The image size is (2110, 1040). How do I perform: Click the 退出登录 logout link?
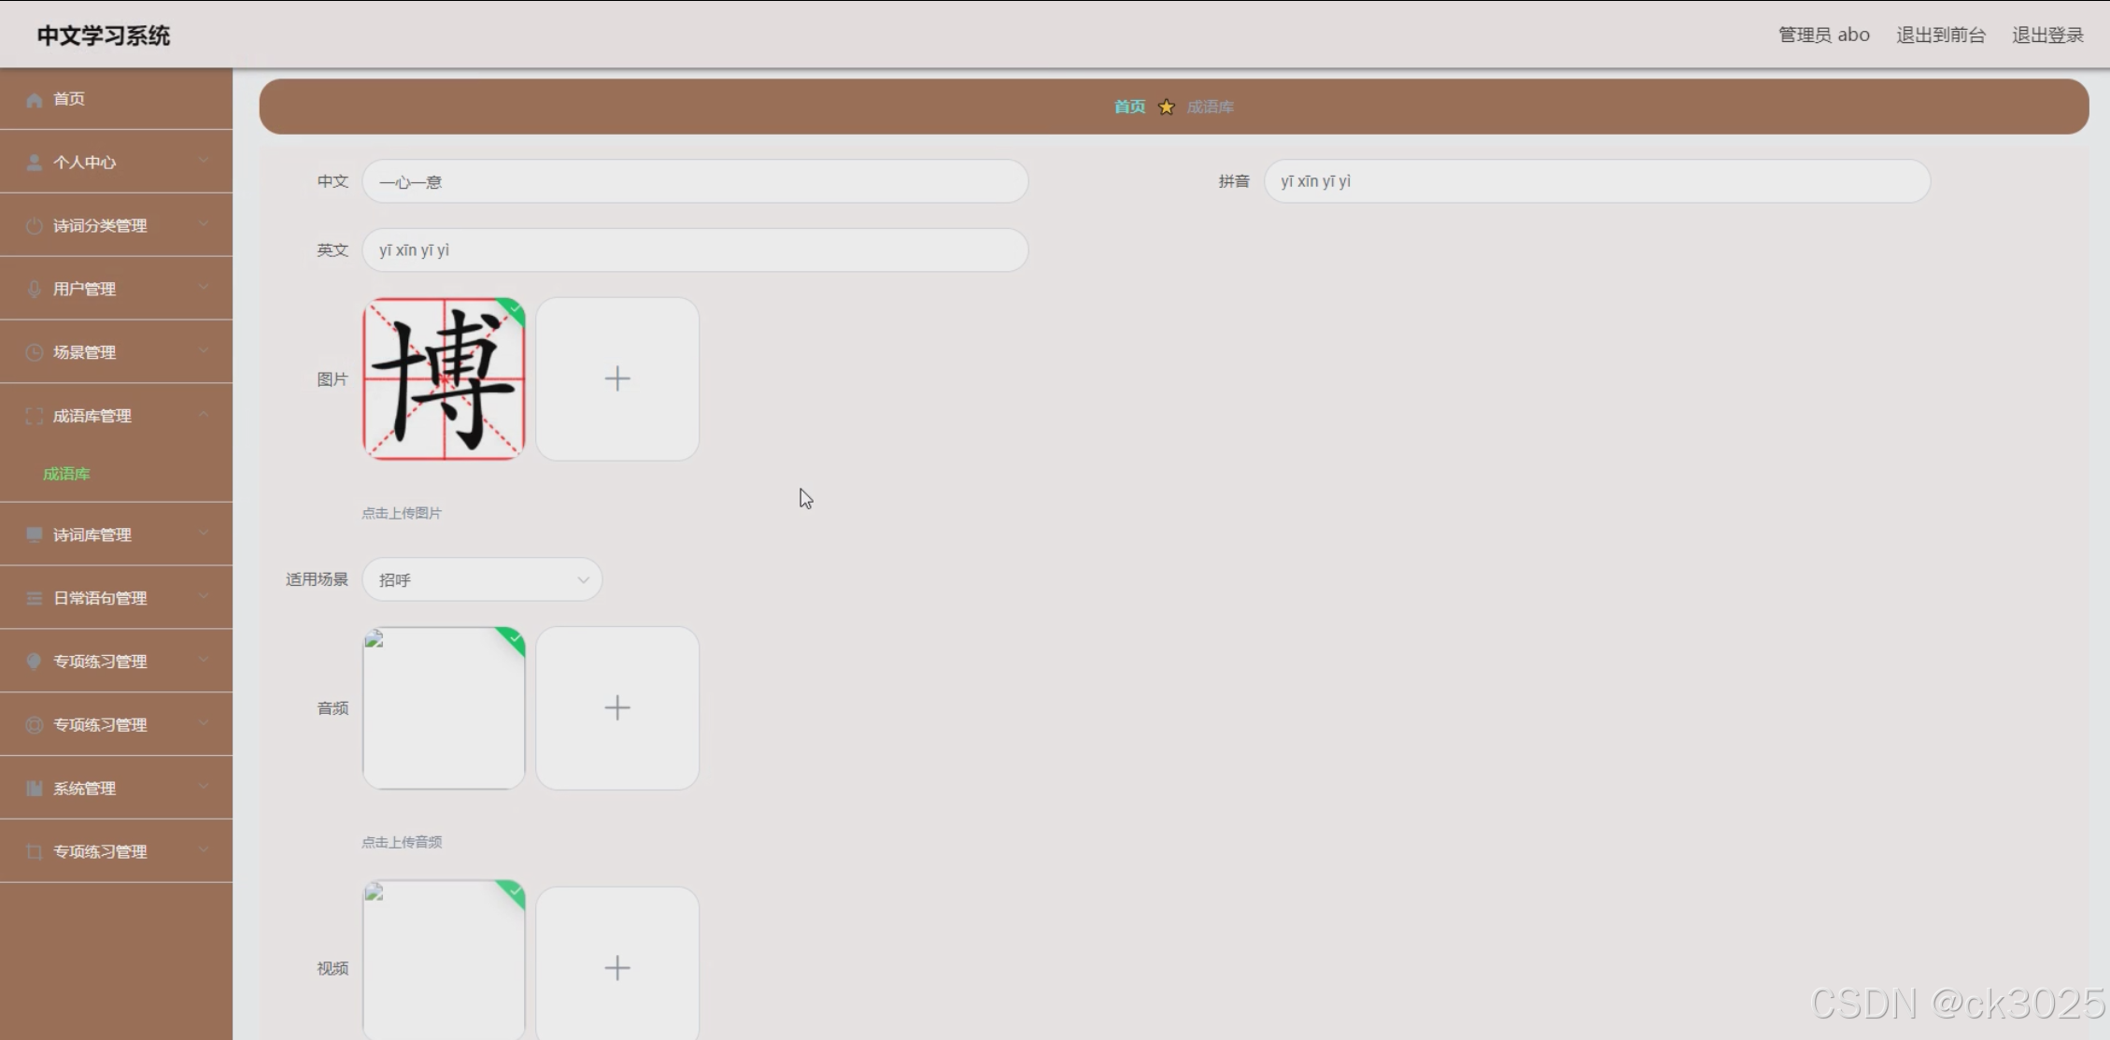click(2046, 35)
